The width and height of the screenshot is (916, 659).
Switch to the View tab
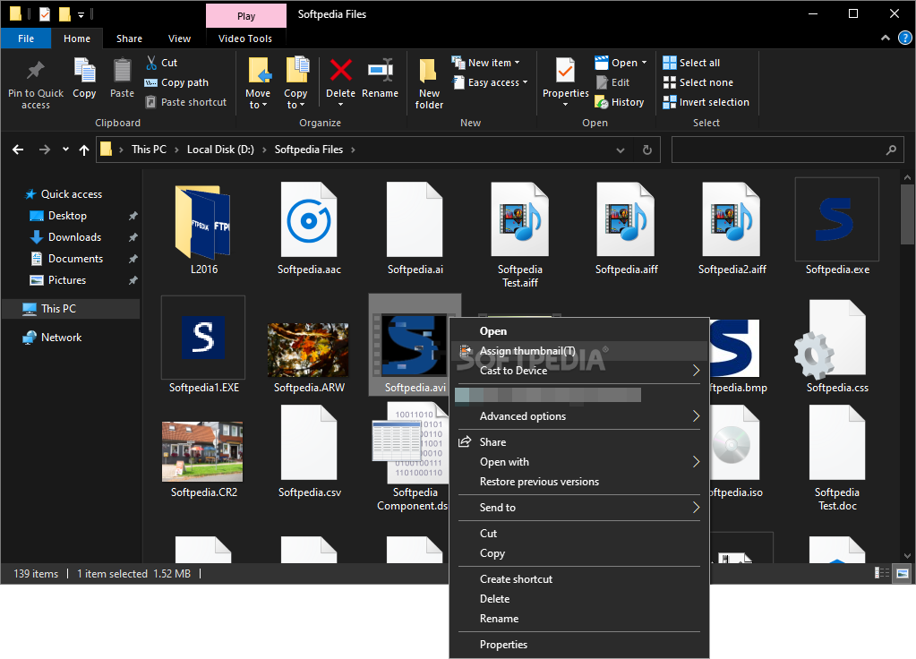coord(179,39)
